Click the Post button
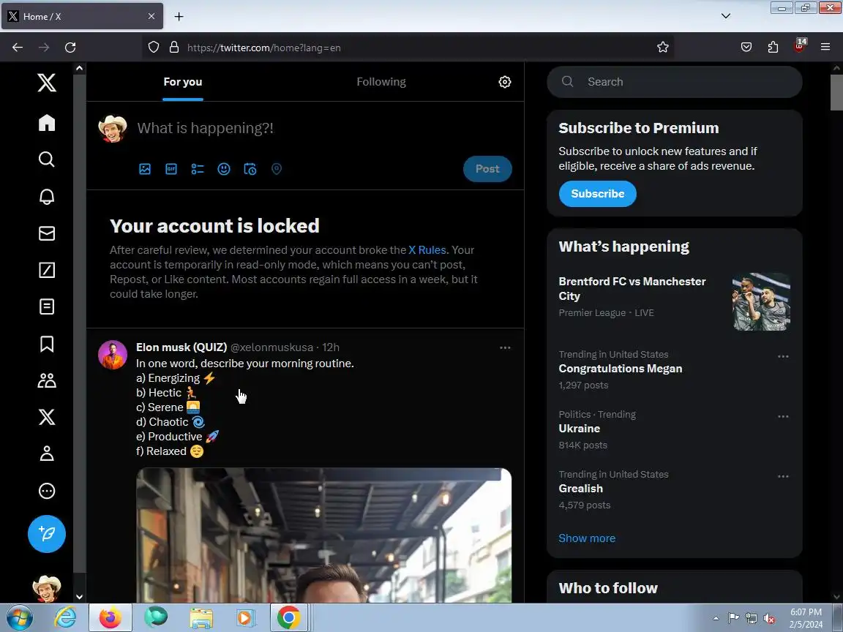Screen dimensions: 843x632 pos(487,169)
